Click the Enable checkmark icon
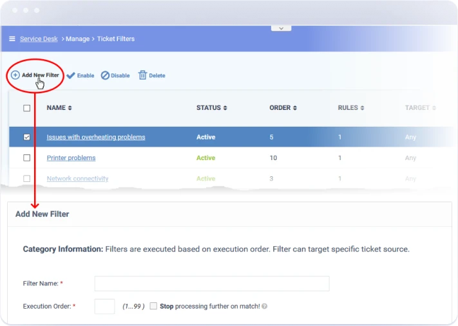Image resolution: width=458 pixels, height=326 pixels. 71,75
